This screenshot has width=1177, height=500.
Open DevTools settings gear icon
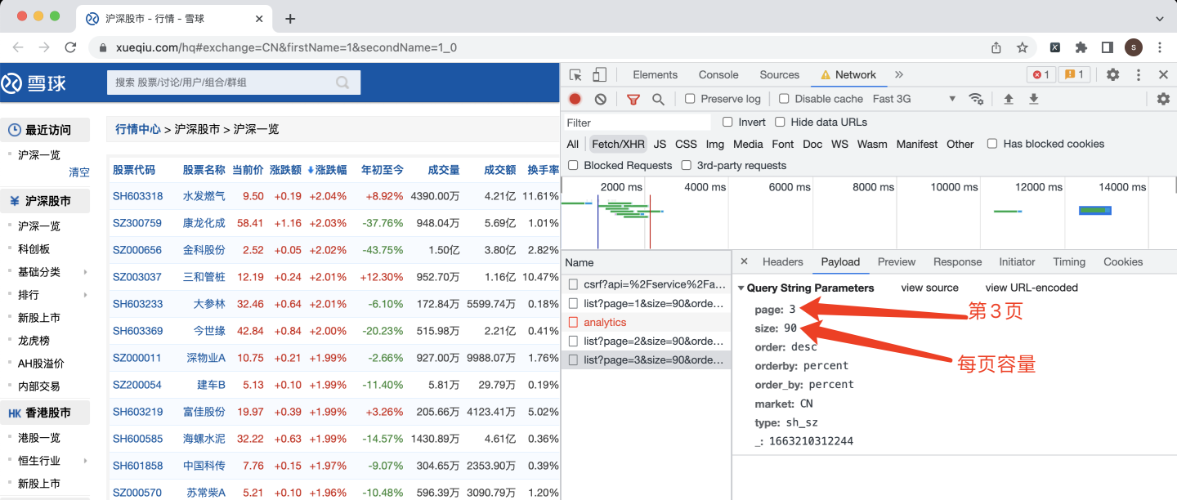click(x=1112, y=74)
